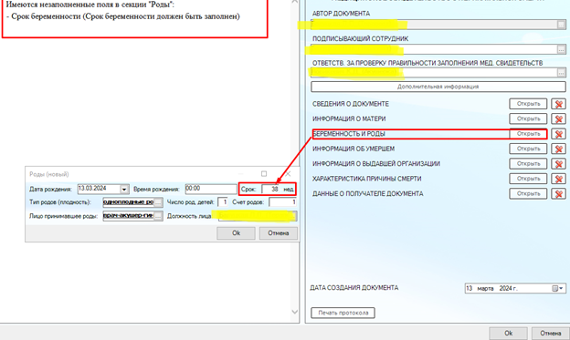
Task: Clear Информация о выдавшей организации with red X
Action: click(558, 164)
